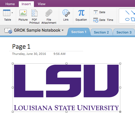Switch to Section 2 tab
The image size is (135, 125).
(x=101, y=32)
